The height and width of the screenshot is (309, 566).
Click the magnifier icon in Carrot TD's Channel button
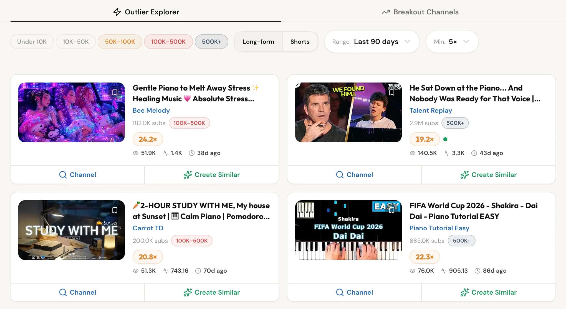(63, 292)
